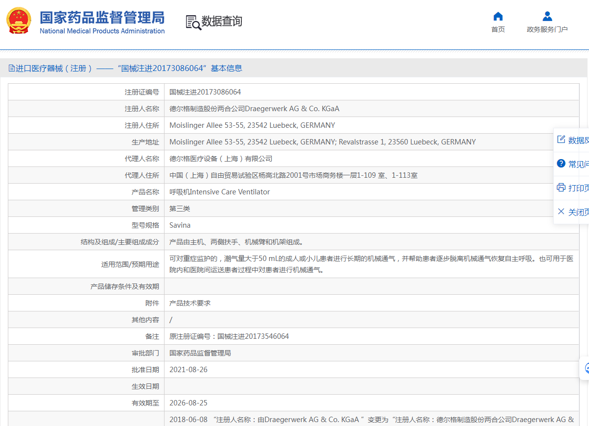Select production address with Revalstrasse 1
This screenshot has width=589, height=426.
323,142
